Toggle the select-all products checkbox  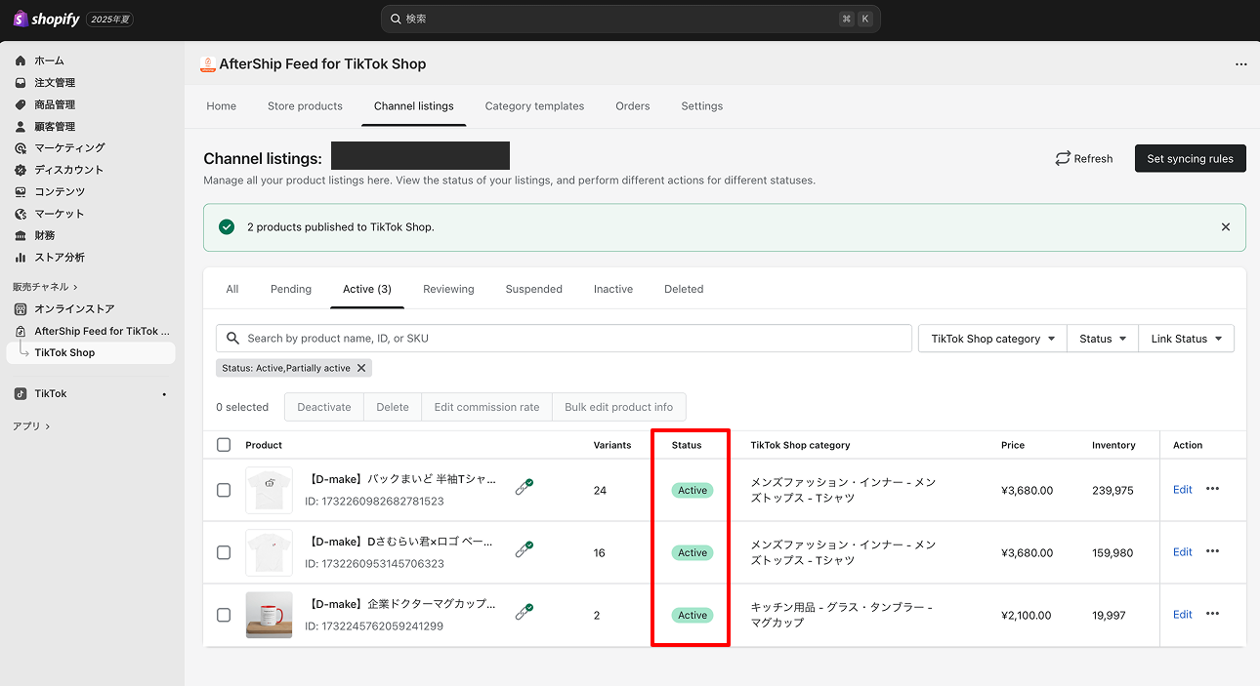[x=224, y=445]
